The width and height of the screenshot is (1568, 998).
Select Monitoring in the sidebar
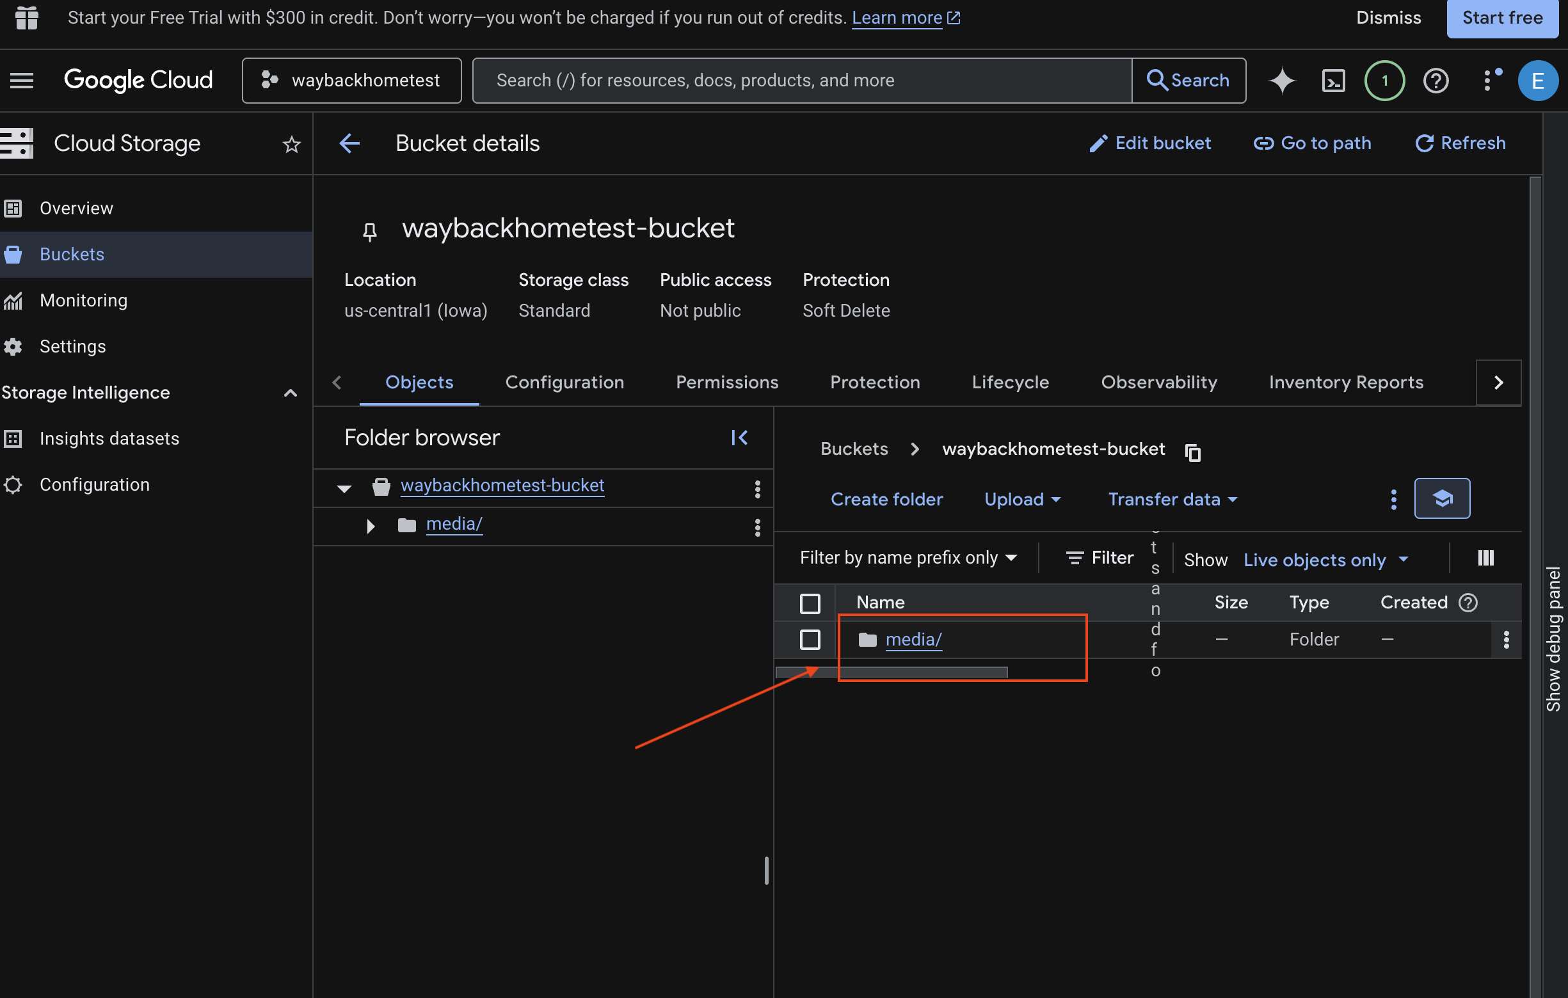[x=83, y=300]
